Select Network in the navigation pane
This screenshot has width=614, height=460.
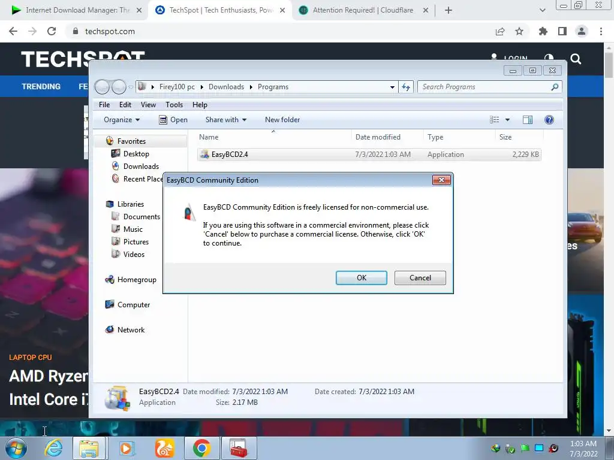[x=131, y=330]
